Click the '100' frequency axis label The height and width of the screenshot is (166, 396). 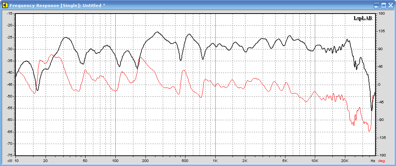pos(115,161)
